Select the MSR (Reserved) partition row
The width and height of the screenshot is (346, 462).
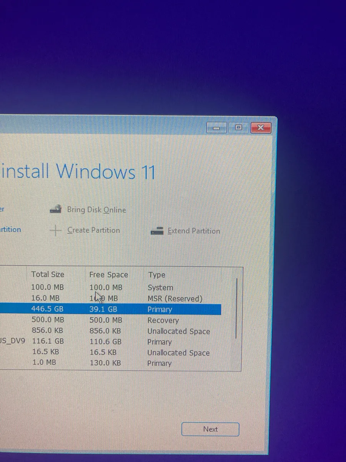coord(111,298)
